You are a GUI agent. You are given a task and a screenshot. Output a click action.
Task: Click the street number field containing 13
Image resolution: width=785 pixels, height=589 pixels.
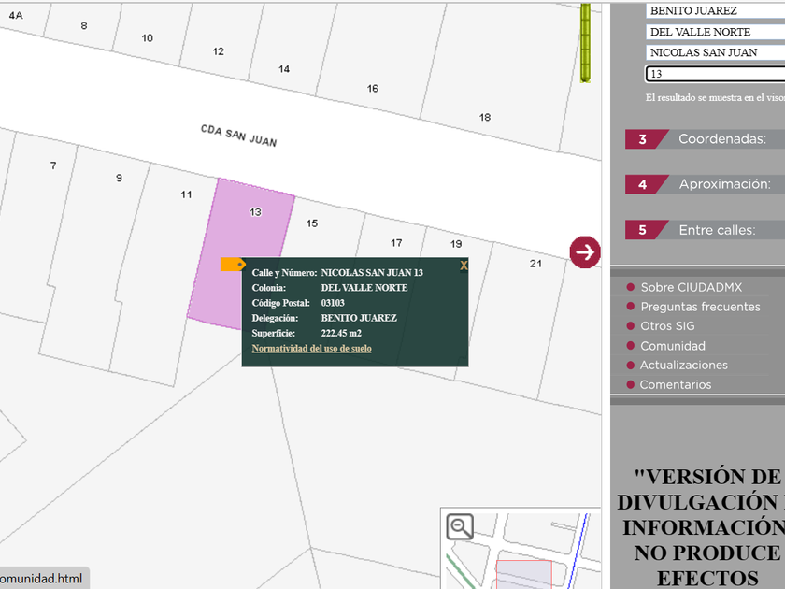coord(715,74)
